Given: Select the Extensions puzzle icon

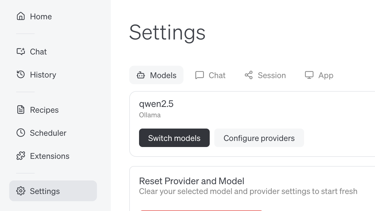Looking at the screenshot, I should click(x=20, y=156).
